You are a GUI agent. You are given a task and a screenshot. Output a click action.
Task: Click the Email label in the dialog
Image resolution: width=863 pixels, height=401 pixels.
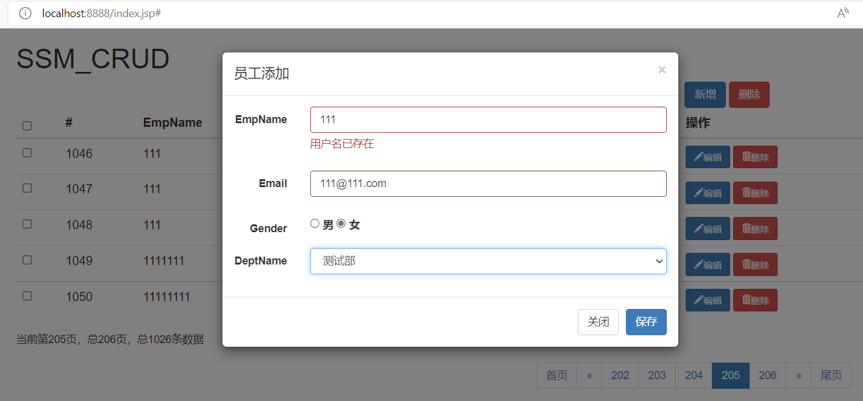click(273, 183)
